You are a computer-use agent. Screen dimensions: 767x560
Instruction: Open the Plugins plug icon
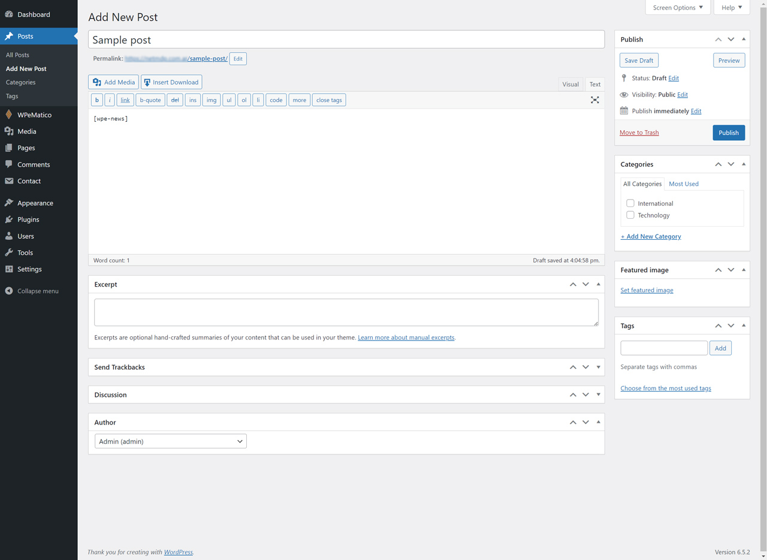pyautogui.click(x=9, y=219)
